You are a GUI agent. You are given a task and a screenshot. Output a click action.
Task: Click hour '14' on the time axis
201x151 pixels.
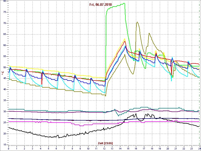[x=120, y=148]
